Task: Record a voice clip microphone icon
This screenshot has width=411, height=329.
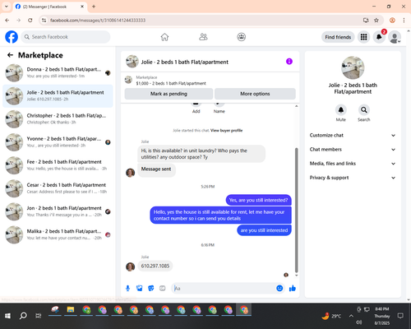Action: click(x=127, y=288)
